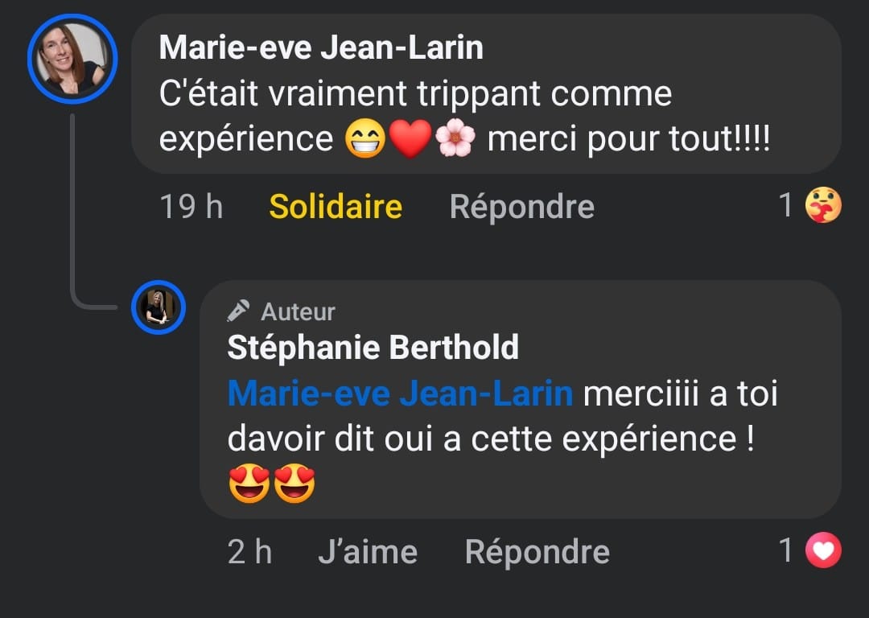Click the pink flower emoji

(x=455, y=139)
